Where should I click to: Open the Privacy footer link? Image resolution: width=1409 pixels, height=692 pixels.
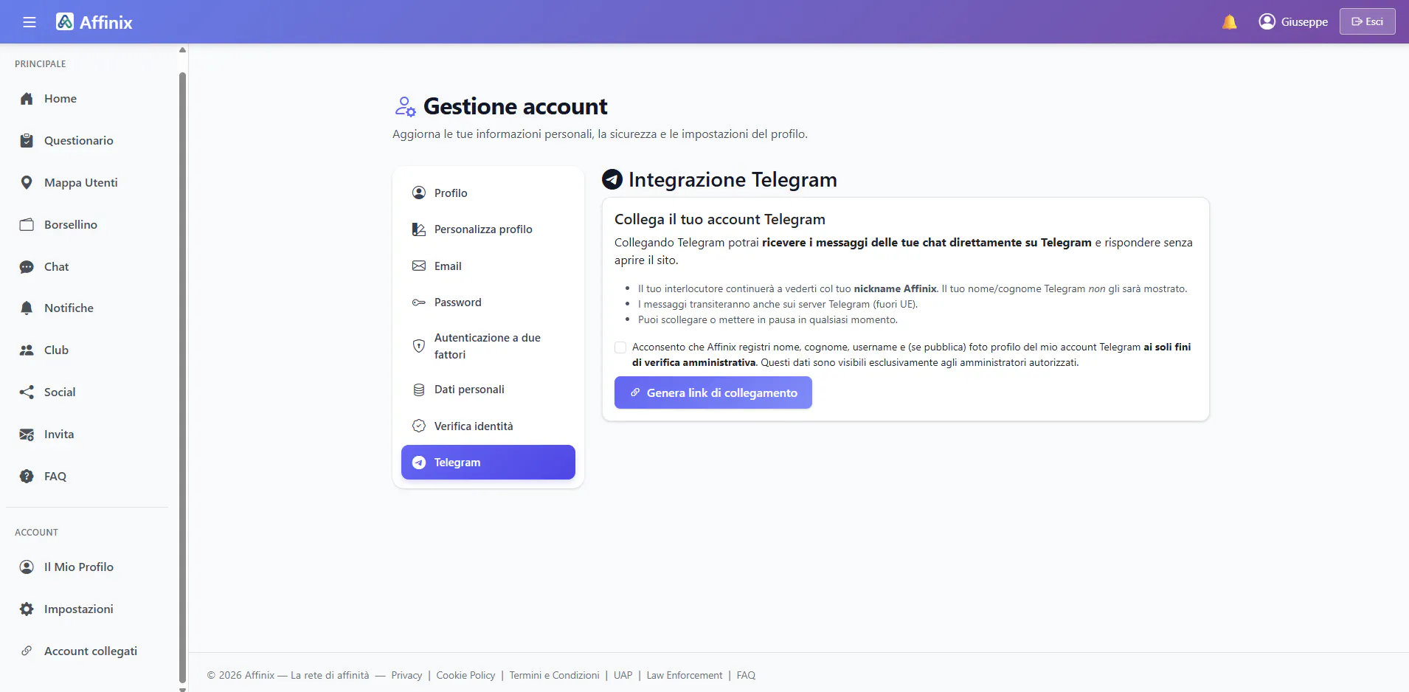[x=406, y=675]
